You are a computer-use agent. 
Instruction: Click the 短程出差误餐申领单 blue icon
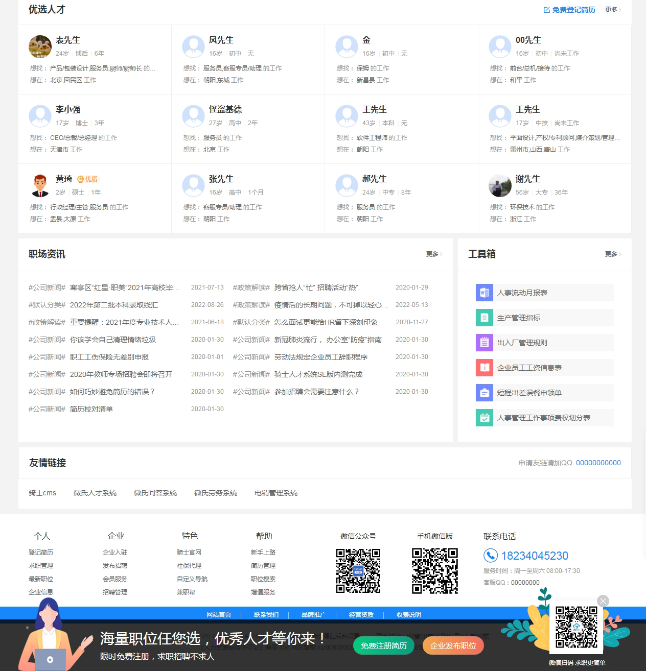(x=484, y=393)
